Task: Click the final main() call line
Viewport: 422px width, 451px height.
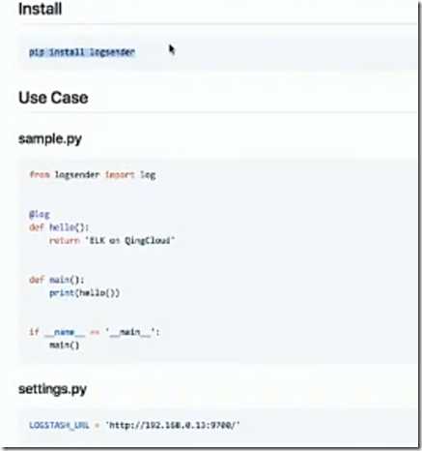Action: click(64, 346)
